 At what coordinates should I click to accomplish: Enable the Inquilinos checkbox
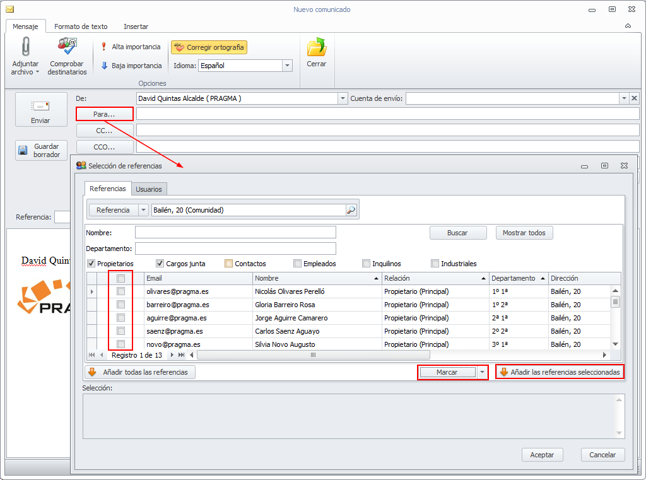click(x=367, y=263)
